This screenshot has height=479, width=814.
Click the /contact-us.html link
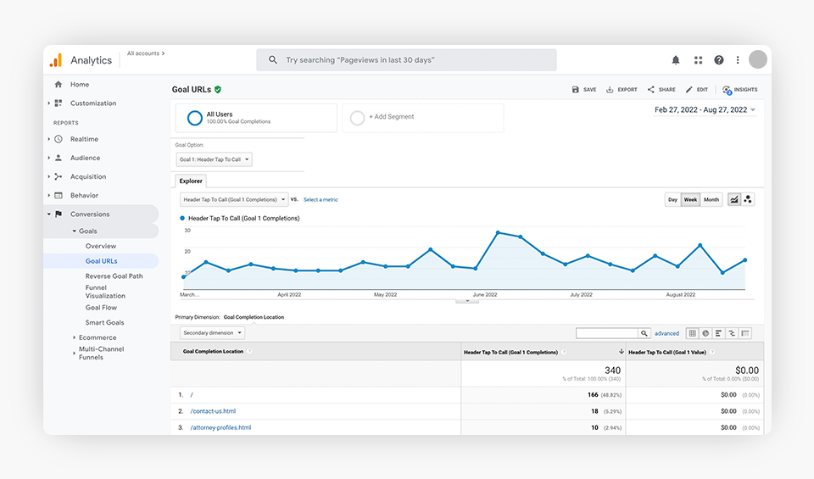[x=213, y=411]
